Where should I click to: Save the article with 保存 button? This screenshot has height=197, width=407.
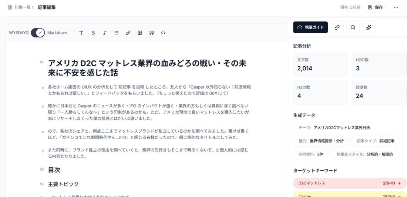(x=375, y=7)
